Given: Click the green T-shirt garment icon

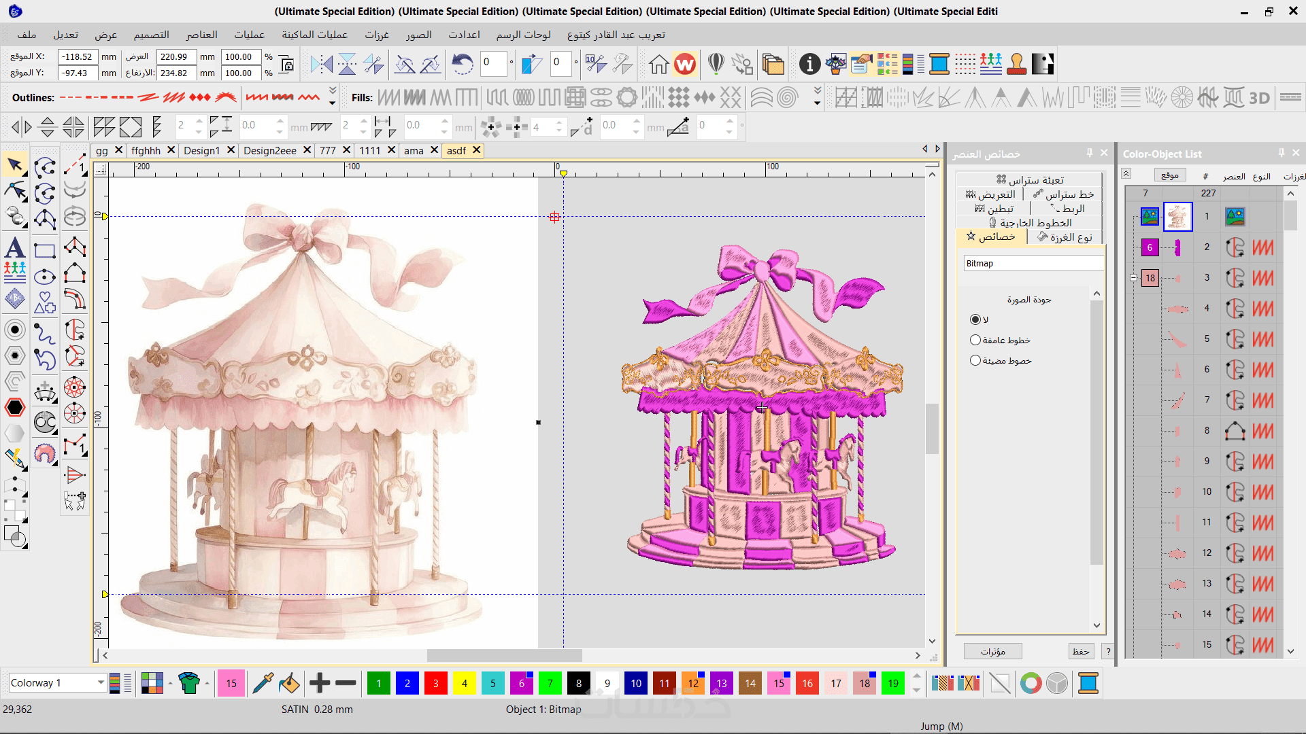Looking at the screenshot, I should [x=189, y=683].
